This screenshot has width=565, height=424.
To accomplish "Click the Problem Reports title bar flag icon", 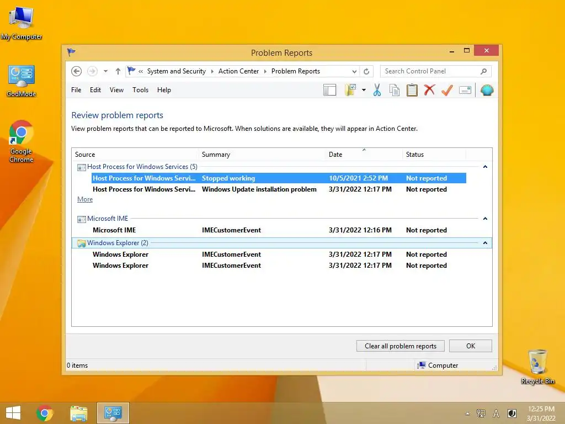I will coord(71,52).
